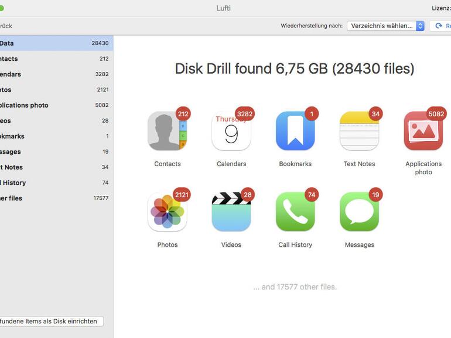Open the red Applications photo icon
451x338 pixels.
[x=423, y=131]
